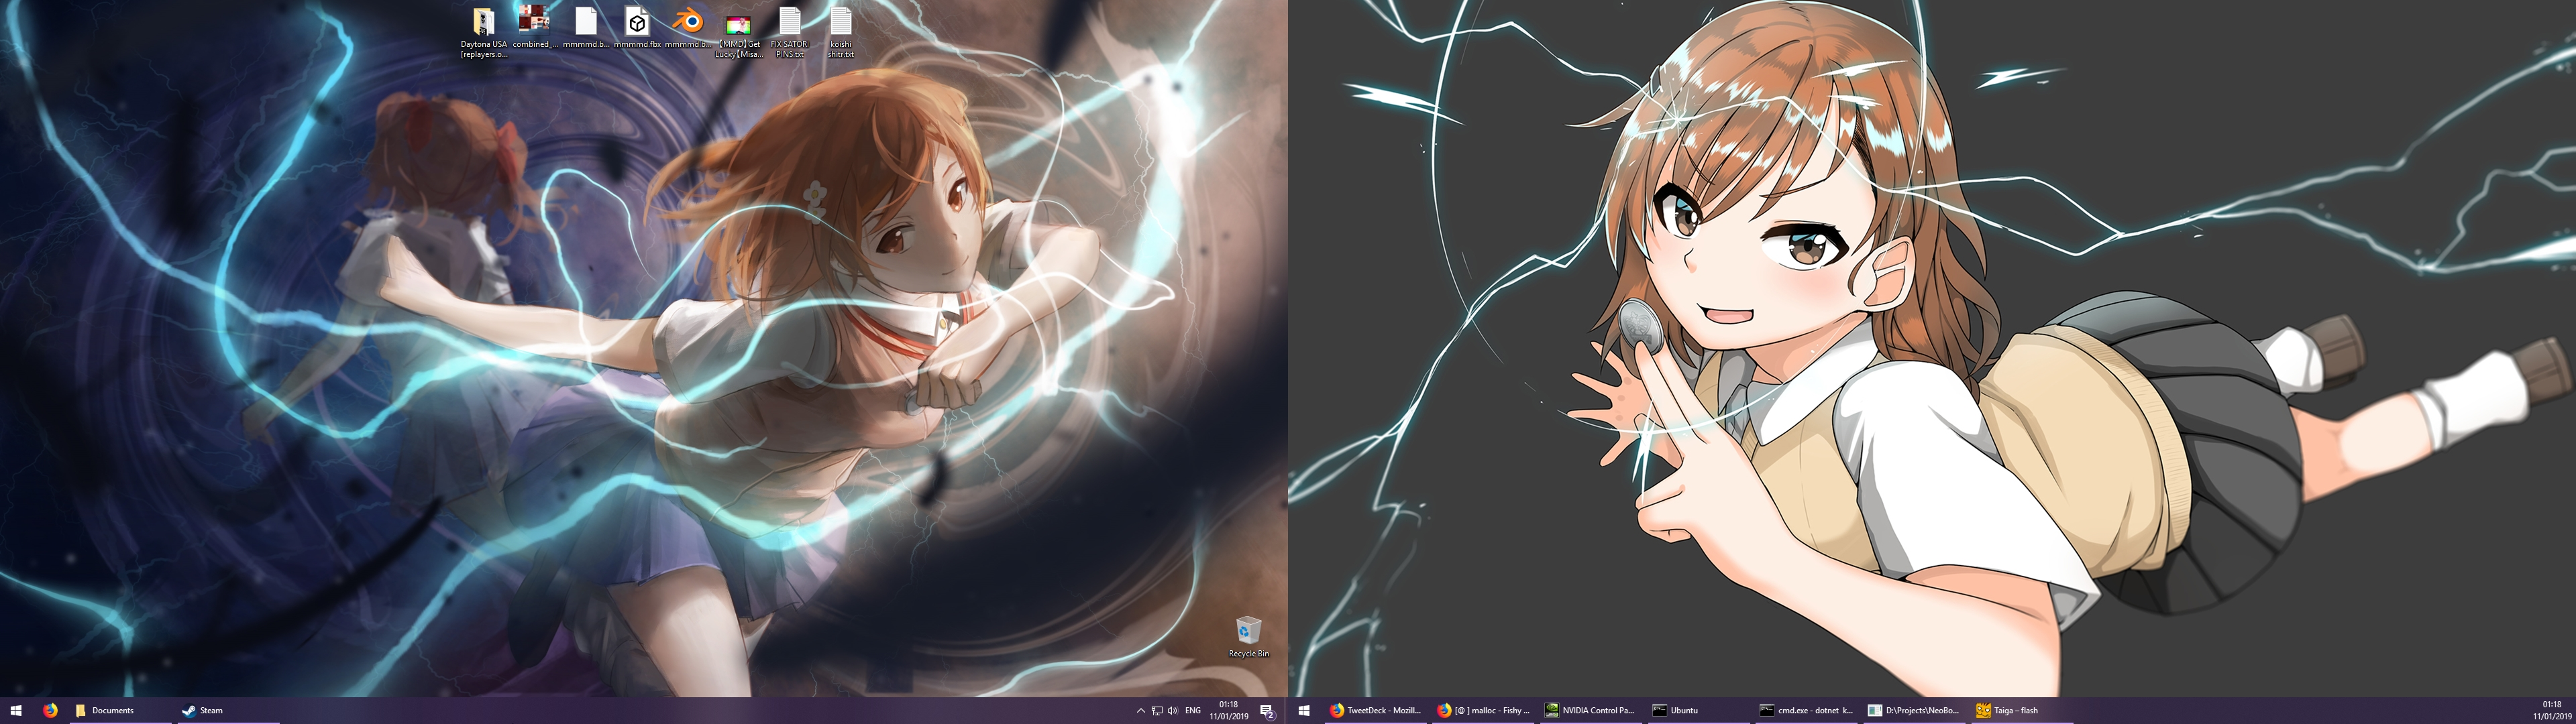Open Start menu beside the pinned Firefox icon

click(16, 711)
